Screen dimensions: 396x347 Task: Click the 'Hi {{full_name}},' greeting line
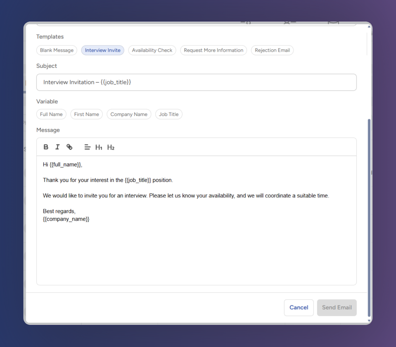click(62, 165)
